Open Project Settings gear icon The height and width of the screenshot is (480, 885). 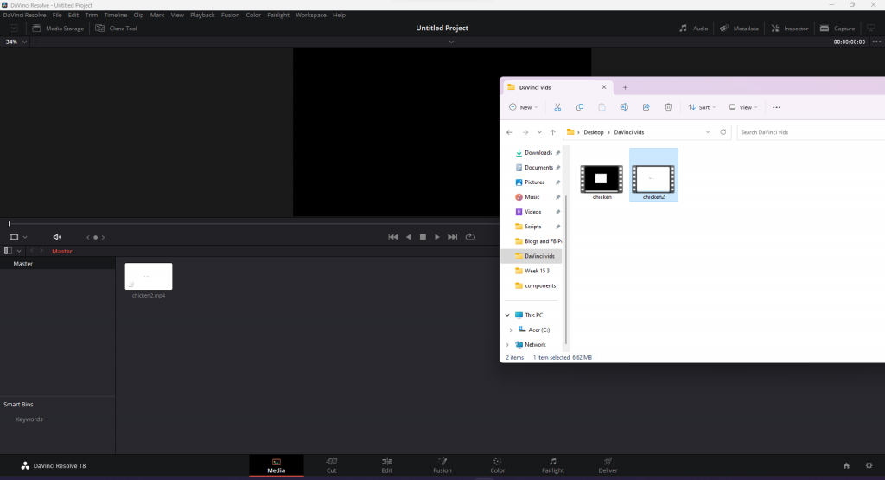pos(869,466)
